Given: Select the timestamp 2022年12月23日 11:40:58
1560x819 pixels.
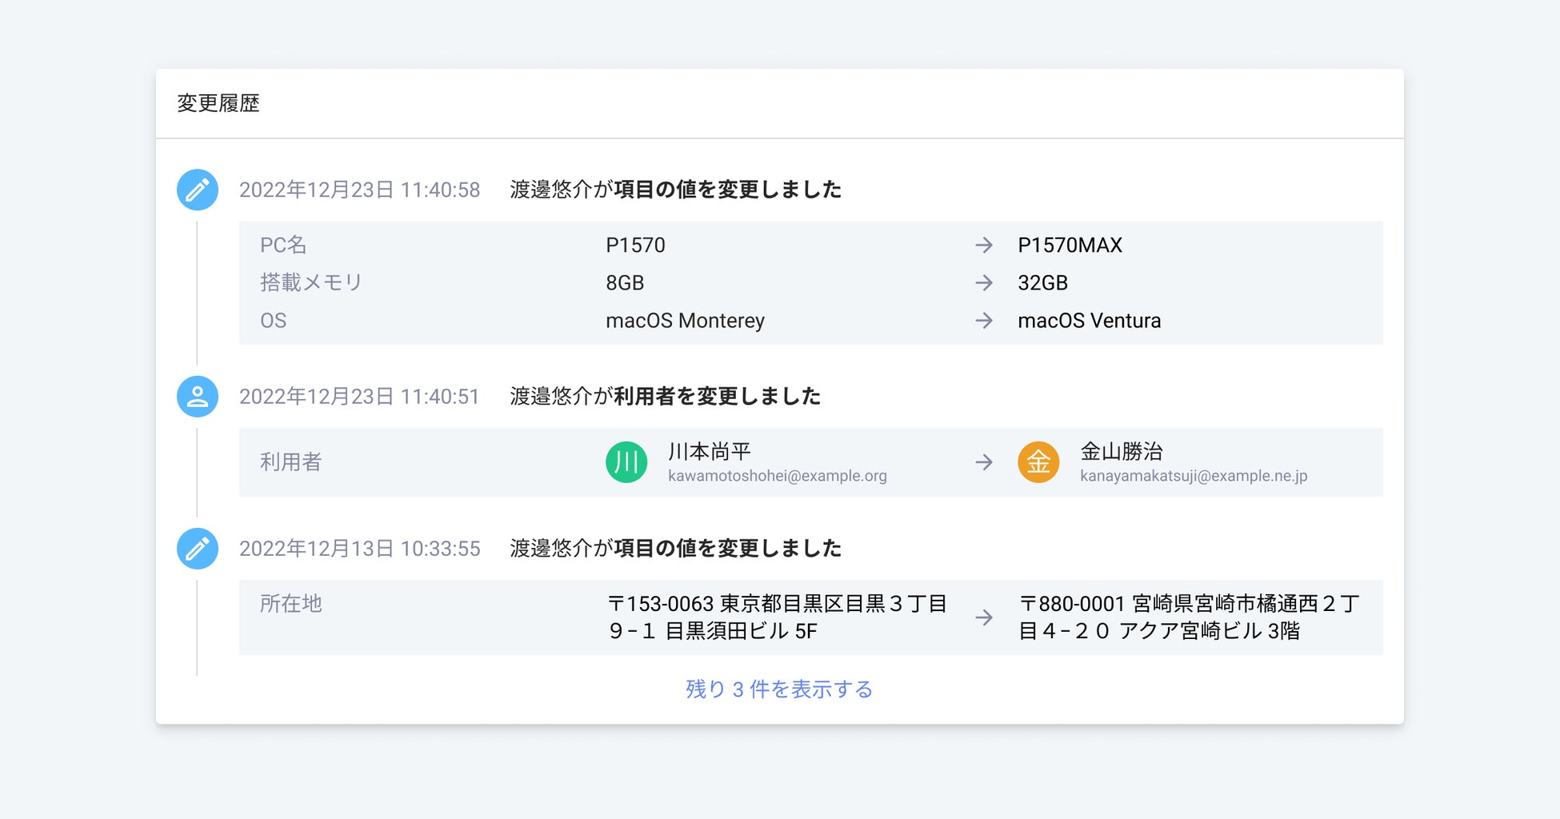Looking at the screenshot, I should [x=359, y=190].
